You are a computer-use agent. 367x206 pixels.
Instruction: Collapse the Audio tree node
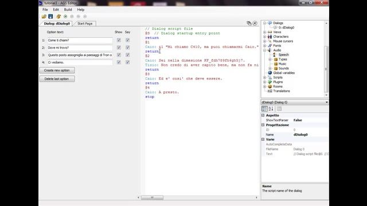click(x=265, y=50)
